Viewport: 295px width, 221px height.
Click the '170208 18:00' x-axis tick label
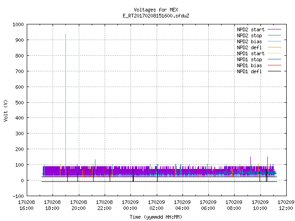point(53,205)
